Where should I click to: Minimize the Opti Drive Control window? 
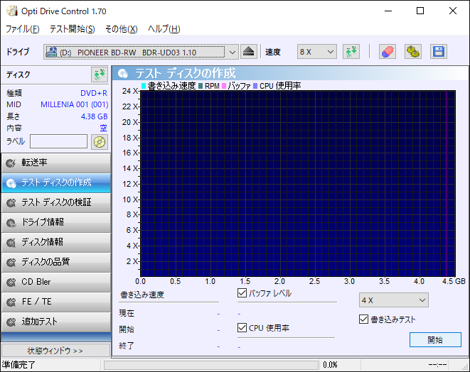(x=388, y=11)
